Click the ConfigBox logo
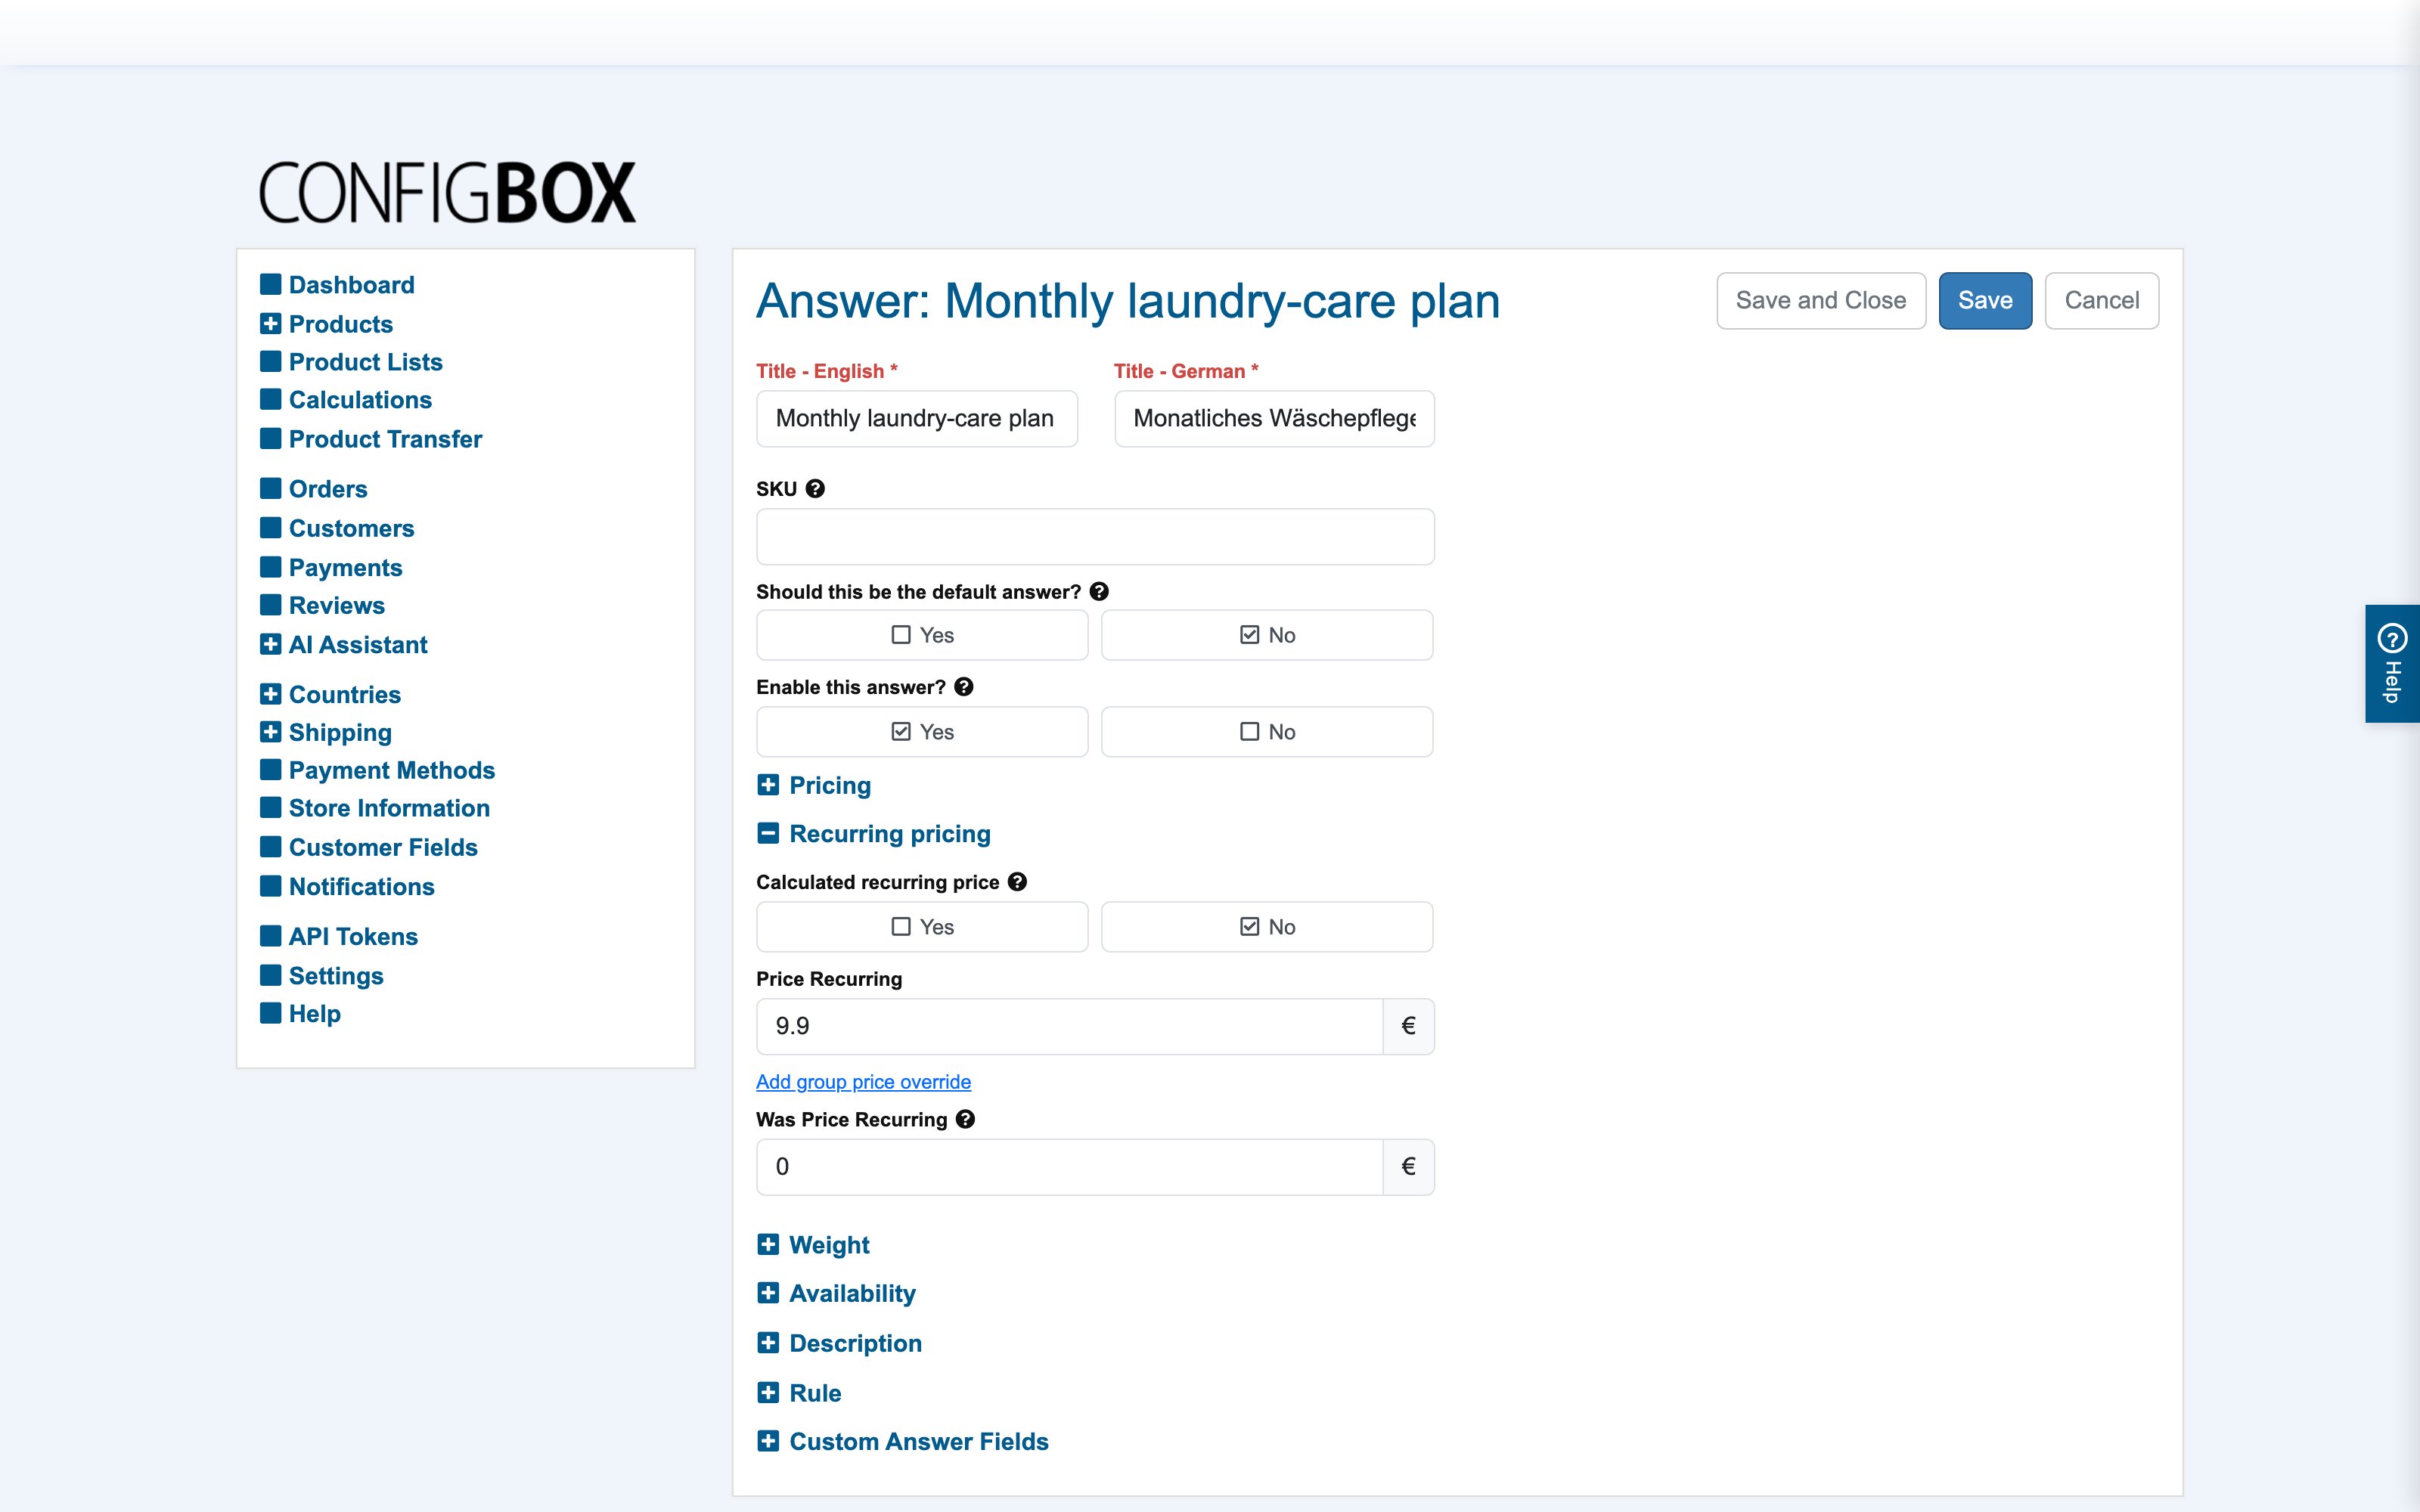The width and height of the screenshot is (2420, 1512). point(447,192)
